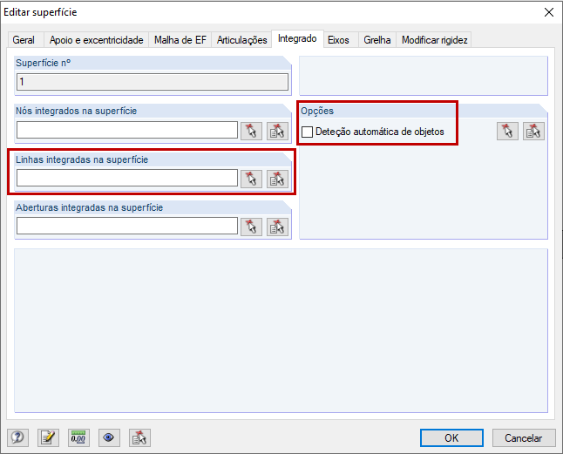Click Aberturas integradas na superfície input

pos(127,226)
